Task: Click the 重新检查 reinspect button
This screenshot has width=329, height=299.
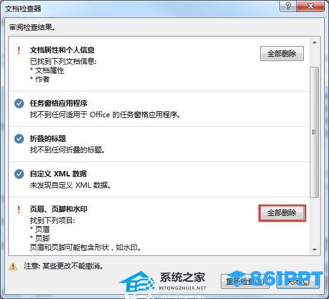Action: [x=245, y=282]
